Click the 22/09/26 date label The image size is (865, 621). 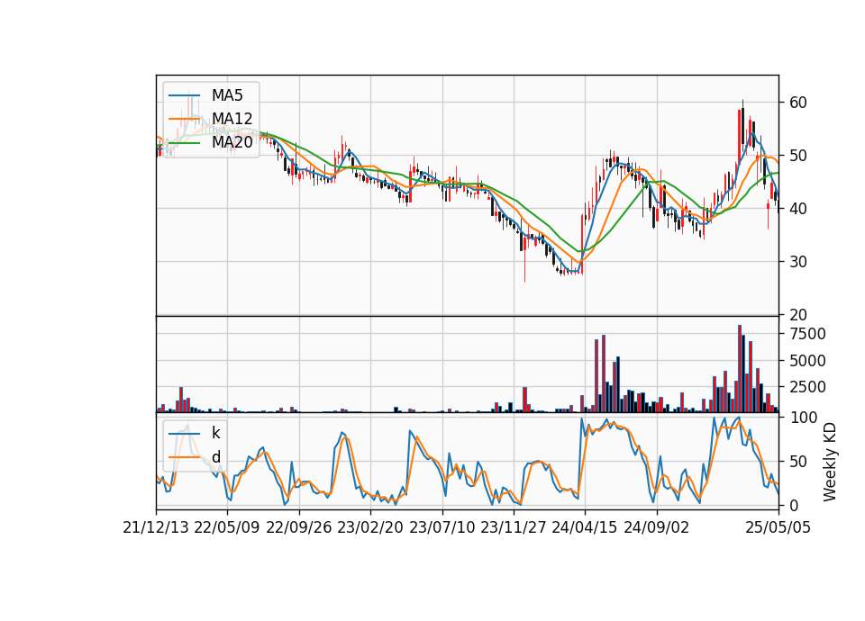(x=299, y=528)
